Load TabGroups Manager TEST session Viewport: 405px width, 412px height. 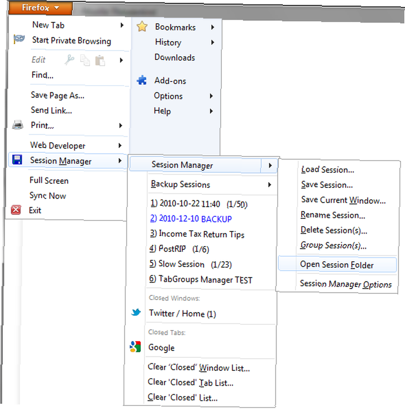[200, 279]
